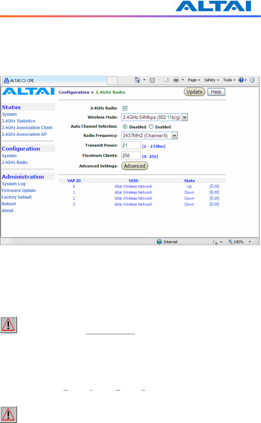261x423 pixels.
Task: Click Edit for VAP ID 0
Action: pyautogui.click(x=215, y=186)
